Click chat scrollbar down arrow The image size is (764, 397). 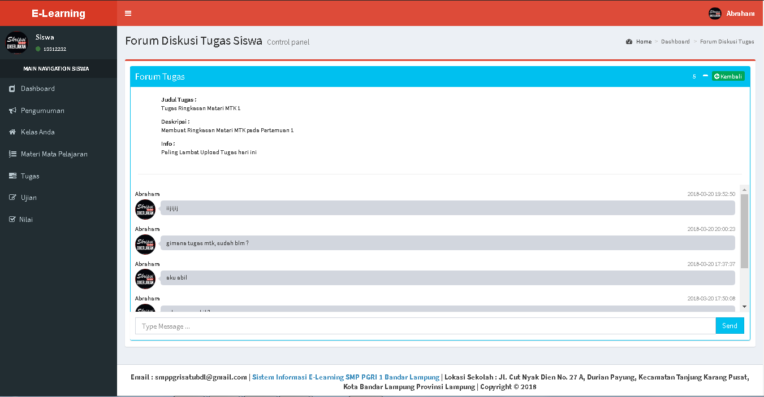(x=744, y=307)
